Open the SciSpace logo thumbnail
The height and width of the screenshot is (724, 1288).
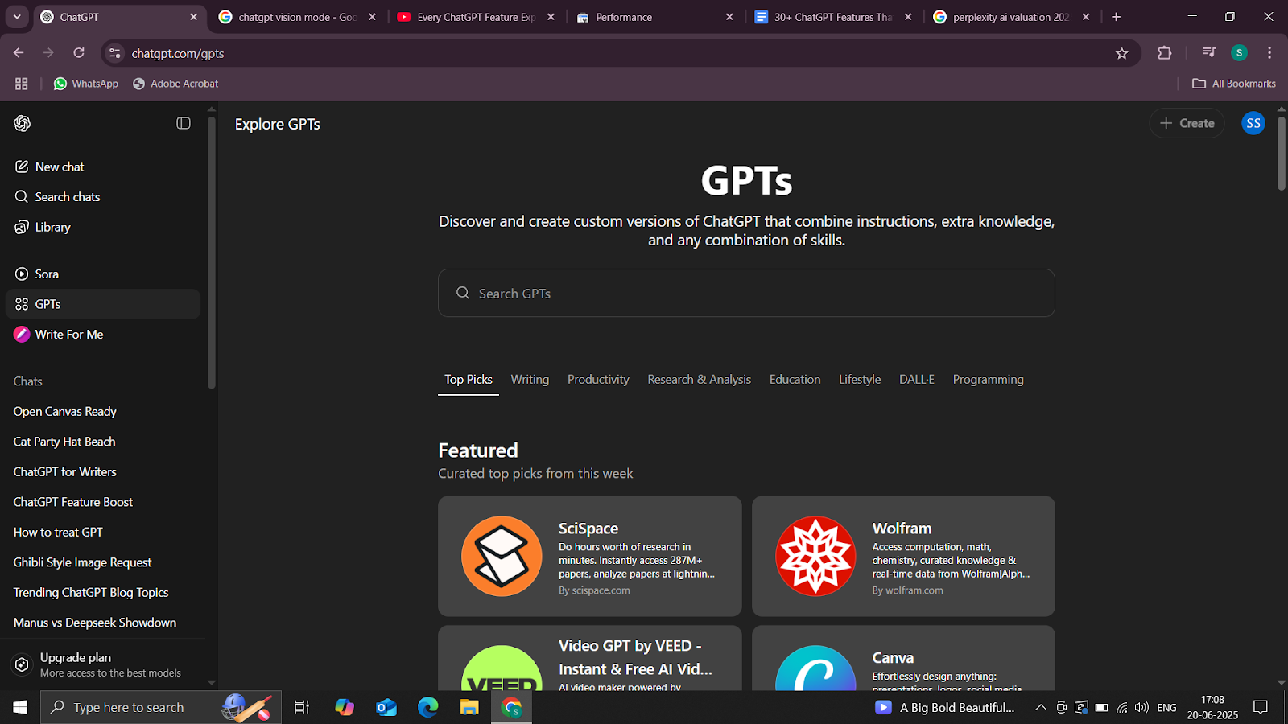502,556
